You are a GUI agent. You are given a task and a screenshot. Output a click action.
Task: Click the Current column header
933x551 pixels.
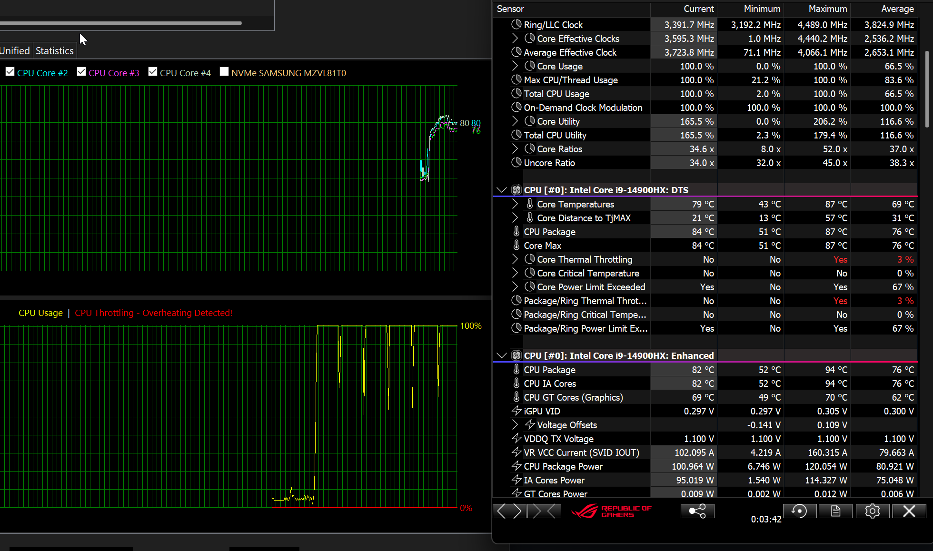(684, 9)
